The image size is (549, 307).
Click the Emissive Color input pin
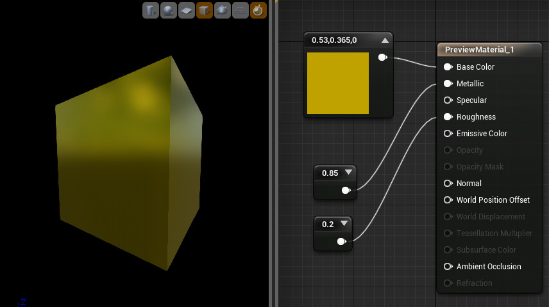pyautogui.click(x=448, y=134)
